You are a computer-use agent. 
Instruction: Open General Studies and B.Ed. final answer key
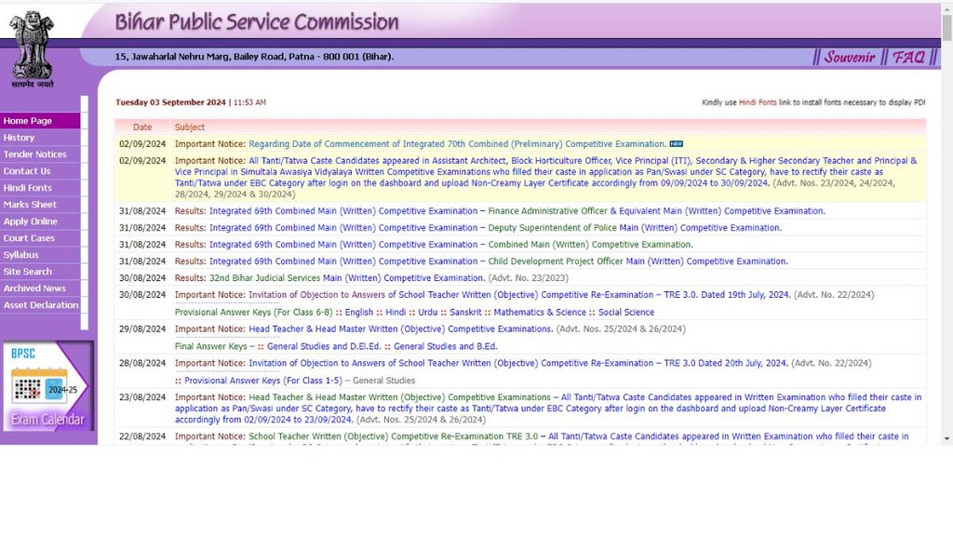coord(446,346)
